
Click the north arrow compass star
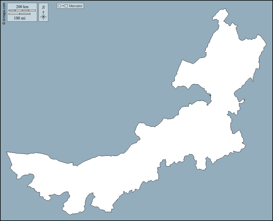(43, 17)
